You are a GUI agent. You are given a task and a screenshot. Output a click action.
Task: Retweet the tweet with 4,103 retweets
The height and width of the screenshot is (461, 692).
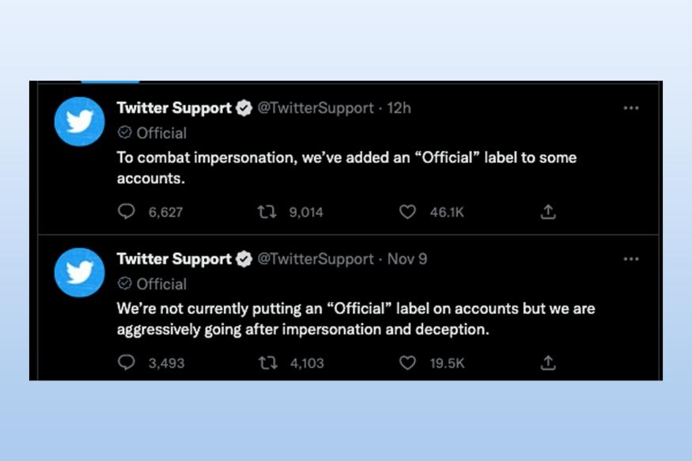click(x=267, y=363)
